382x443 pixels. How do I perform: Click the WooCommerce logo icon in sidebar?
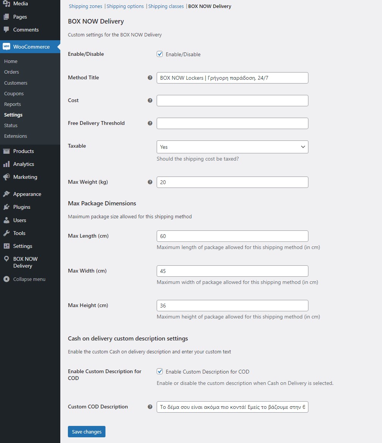[x=6, y=47]
